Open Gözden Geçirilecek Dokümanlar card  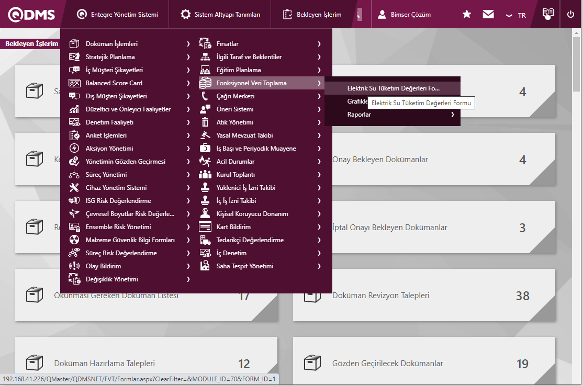click(387, 364)
